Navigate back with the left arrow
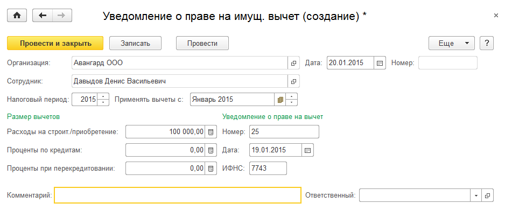505x210 pixels. pyautogui.click(x=43, y=16)
